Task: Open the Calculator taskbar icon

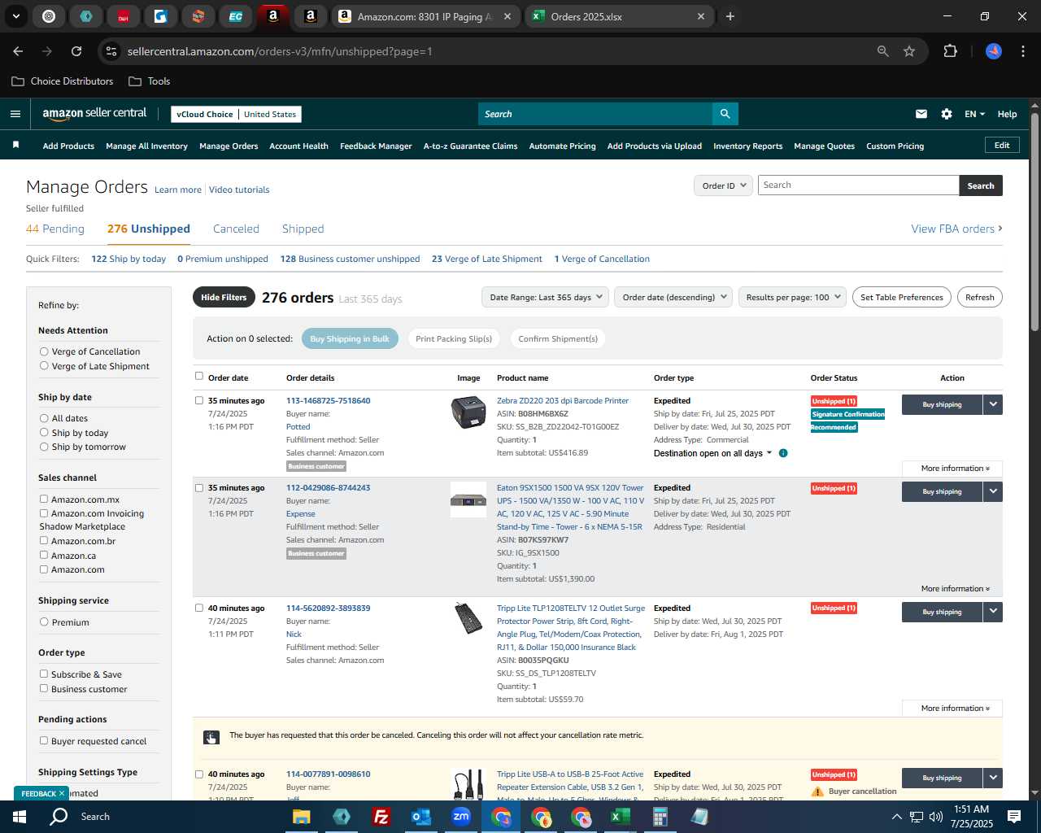Action: [660, 817]
